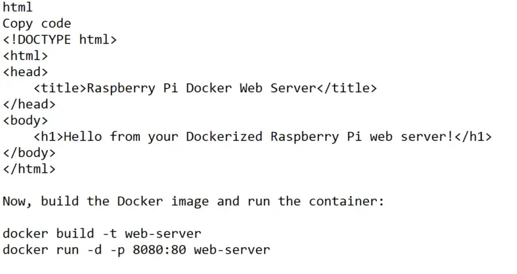This screenshot has height=274, width=517.
Task: Click the 'docker run -d -p' command
Action: (64, 250)
